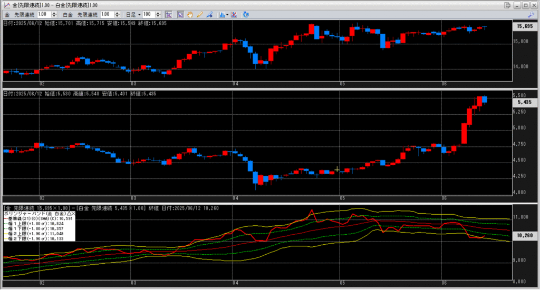This screenshot has height=290, width=540.
Task: Click the 基準線 red line legend entry
Action: pos(38,219)
